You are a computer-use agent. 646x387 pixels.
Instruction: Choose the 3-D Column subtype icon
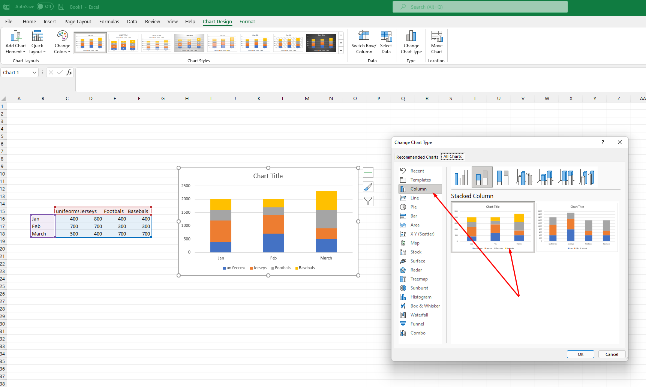point(587,177)
